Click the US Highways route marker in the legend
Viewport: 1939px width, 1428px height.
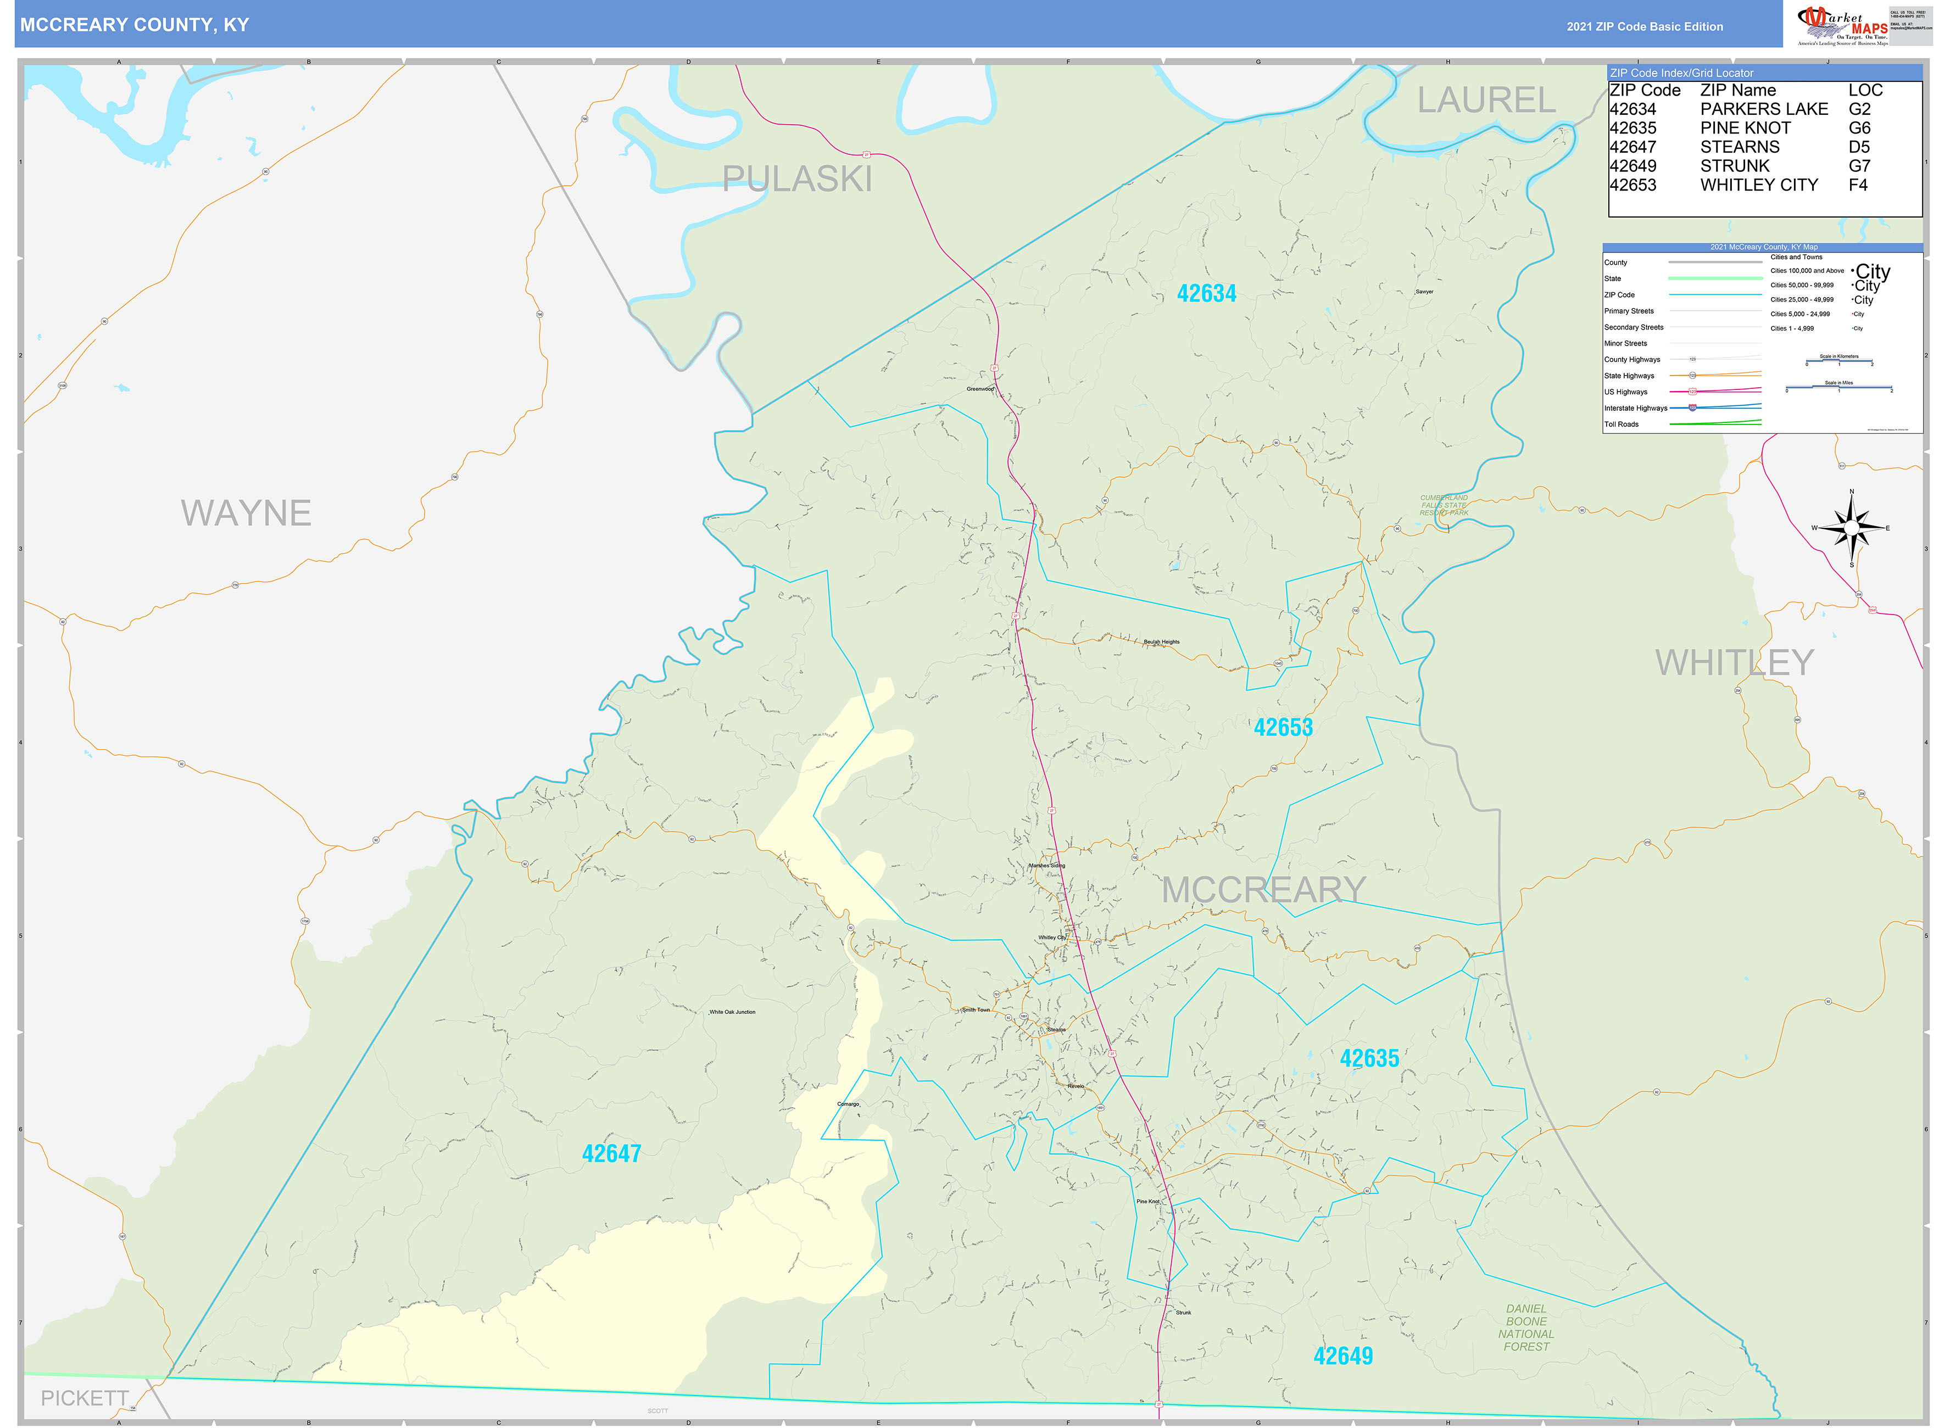point(1692,392)
